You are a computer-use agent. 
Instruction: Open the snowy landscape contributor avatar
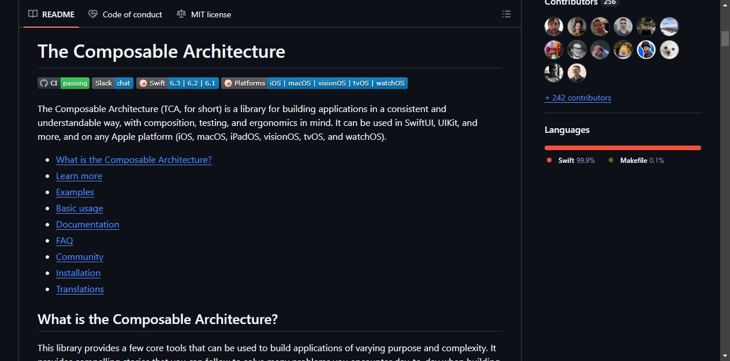669,27
